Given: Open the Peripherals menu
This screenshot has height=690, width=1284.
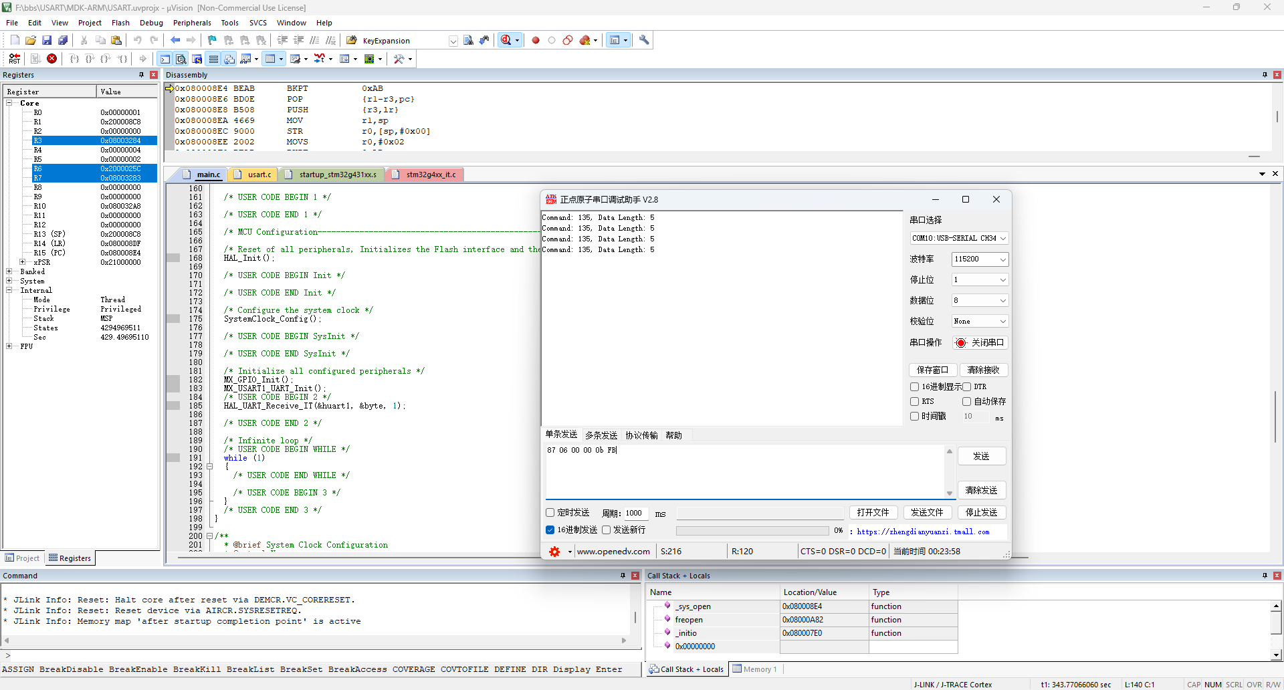Looking at the screenshot, I should coord(192,23).
